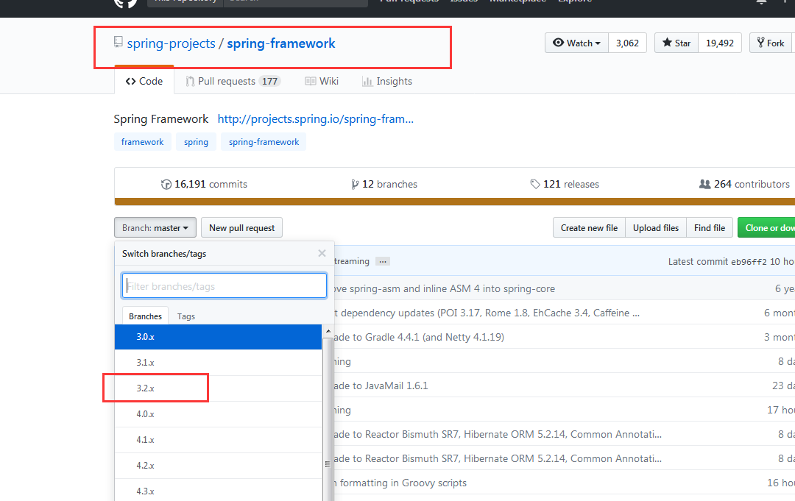Image resolution: width=795 pixels, height=501 pixels.
Task: Open the Branch: master selector
Action: coord(155,228)
